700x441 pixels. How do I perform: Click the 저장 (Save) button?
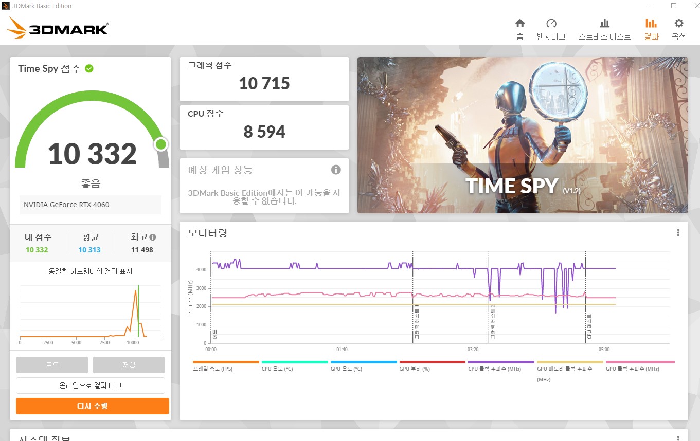click(x=129, y=365)
